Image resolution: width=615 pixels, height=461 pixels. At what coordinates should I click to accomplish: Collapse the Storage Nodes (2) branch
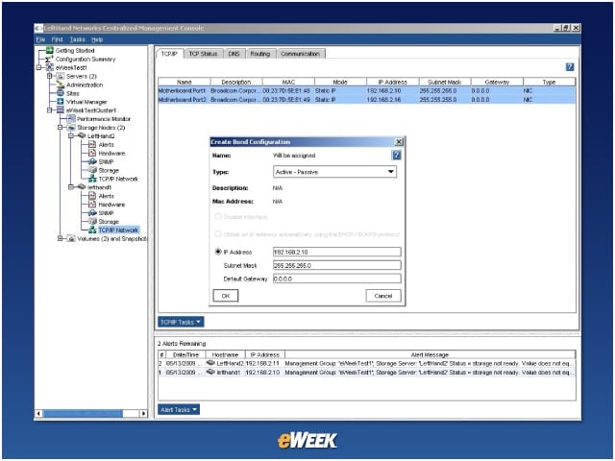(60, 128)
